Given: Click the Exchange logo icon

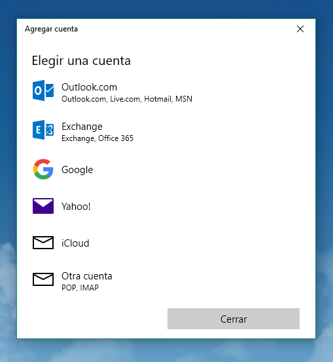Looking at the screenshot, I should (x=43, y=130).
